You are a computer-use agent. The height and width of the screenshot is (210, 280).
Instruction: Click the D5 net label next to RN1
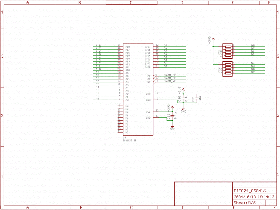253,46
